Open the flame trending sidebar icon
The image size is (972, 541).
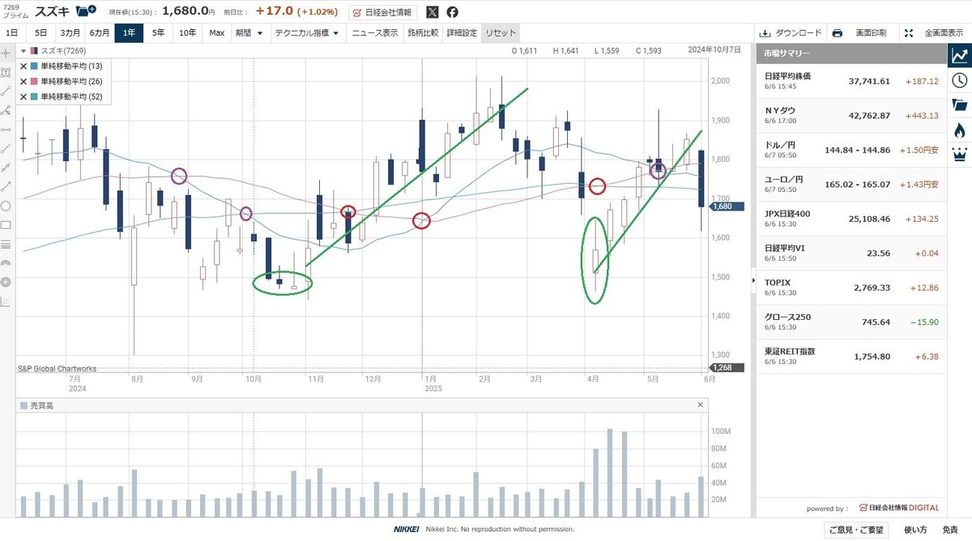(960, 130)
